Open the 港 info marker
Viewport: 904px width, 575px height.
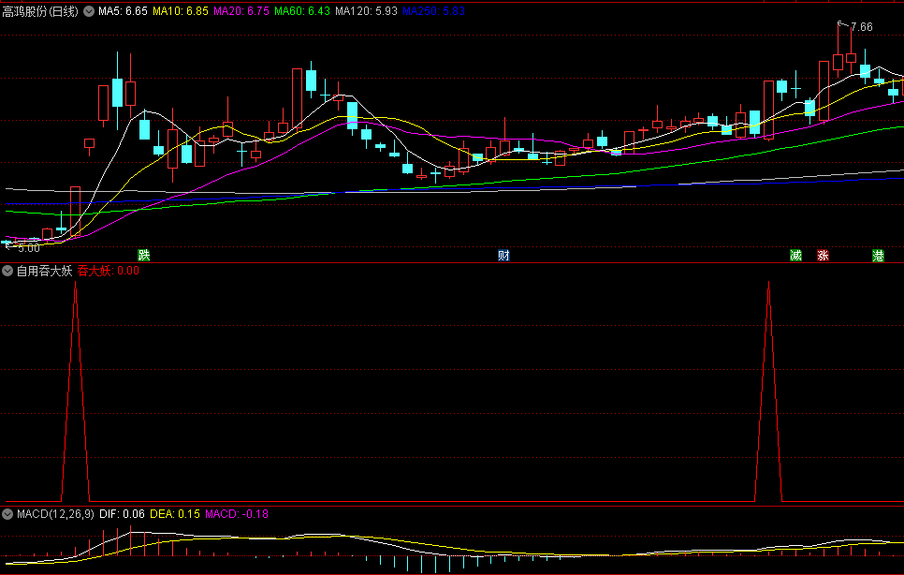878,256
